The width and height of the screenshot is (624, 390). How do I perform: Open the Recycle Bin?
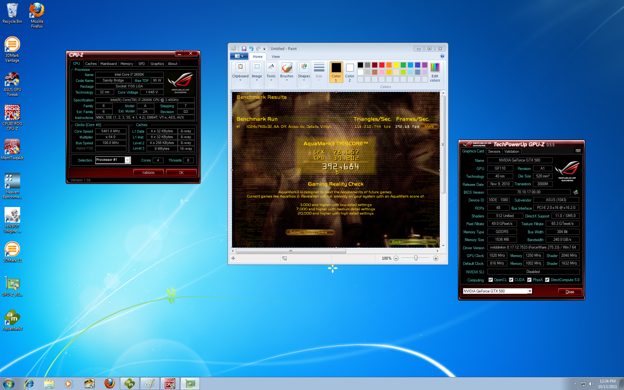(12, 13)
